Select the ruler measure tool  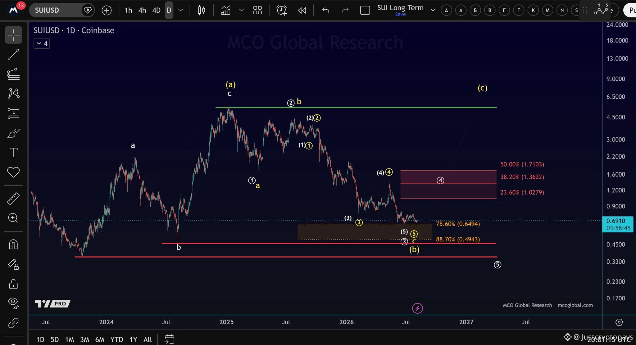click(13, 199)
